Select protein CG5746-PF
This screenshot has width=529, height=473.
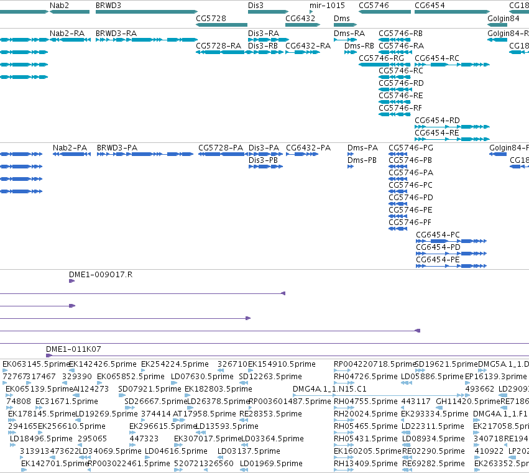click(410, 223)
